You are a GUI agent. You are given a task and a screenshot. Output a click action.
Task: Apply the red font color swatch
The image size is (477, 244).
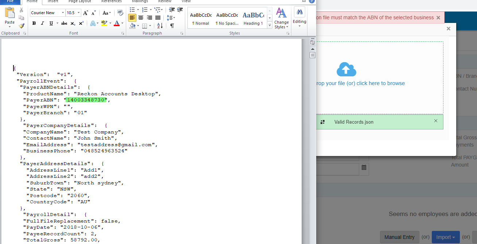116,23
